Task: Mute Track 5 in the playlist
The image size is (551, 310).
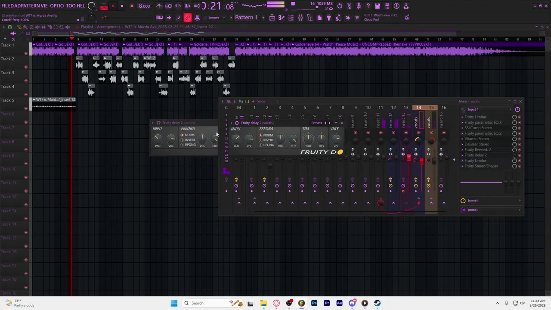Action: (x=26, y=108)
